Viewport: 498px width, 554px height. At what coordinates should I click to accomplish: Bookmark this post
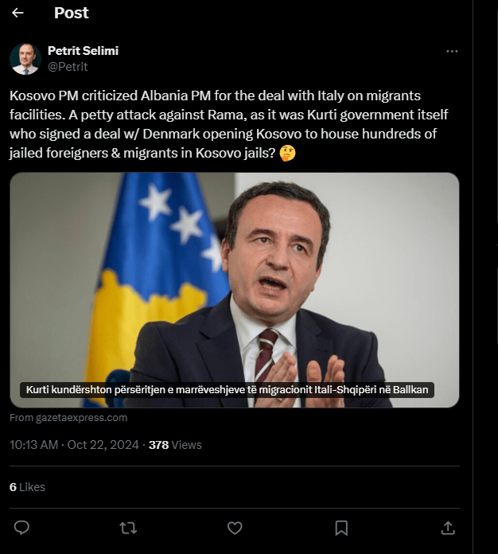click(341, 527)
